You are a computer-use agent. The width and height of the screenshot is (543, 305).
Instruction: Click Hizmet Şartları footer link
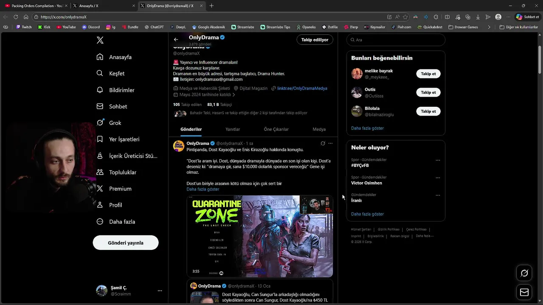tap(361, 229)
